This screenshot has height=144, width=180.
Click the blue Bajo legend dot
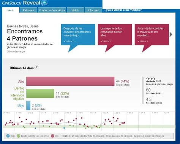8,136
